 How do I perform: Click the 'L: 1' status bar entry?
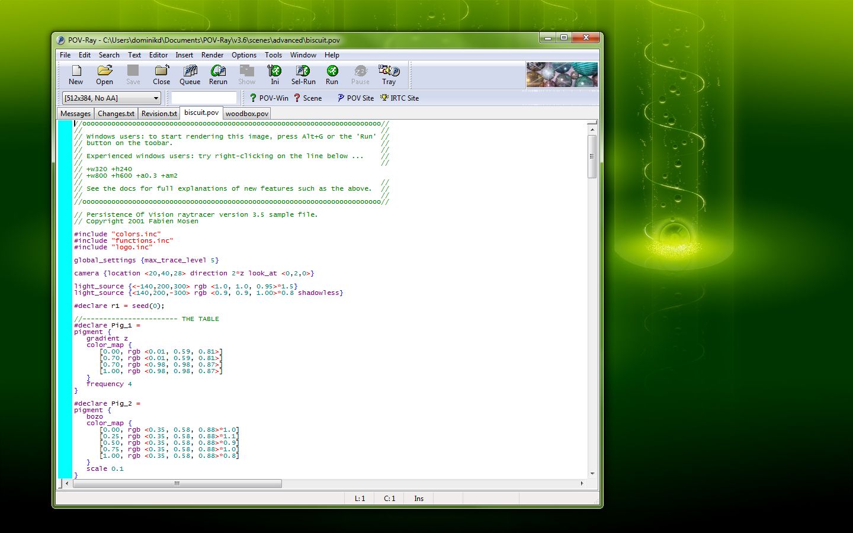[360, 499]
